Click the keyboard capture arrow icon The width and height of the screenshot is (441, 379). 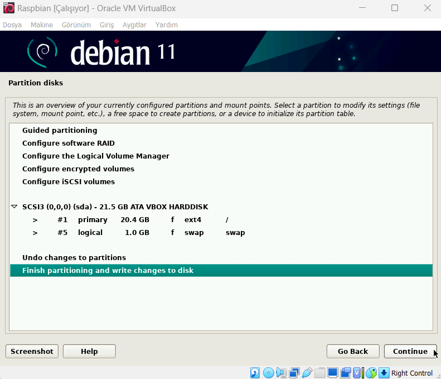click(x=384, y=373)
